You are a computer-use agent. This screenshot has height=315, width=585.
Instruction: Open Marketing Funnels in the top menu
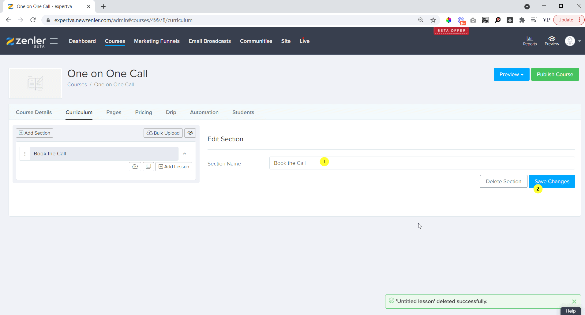point(157,41)
